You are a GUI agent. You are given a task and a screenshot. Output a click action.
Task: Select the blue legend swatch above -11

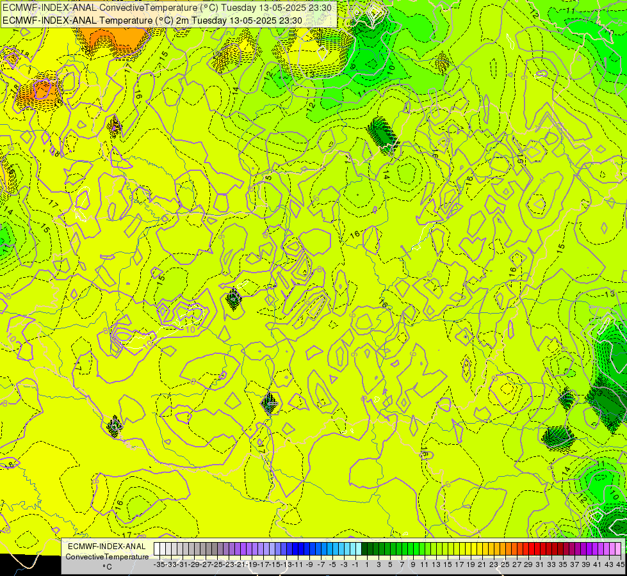(295, 549)
